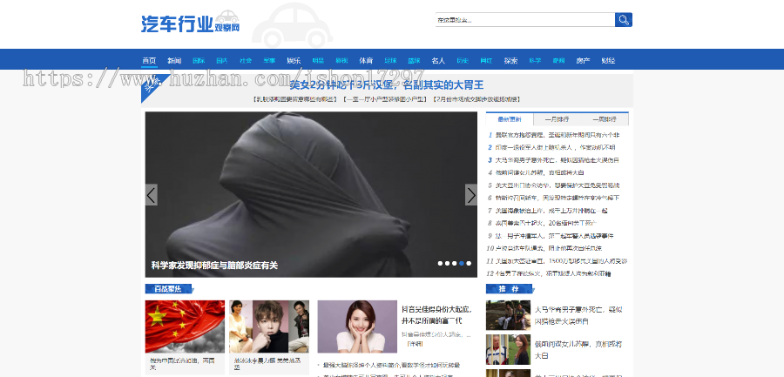784x377 pixels.
Task: Open caption text under the celebrities collage
Action: coord(267,363)
